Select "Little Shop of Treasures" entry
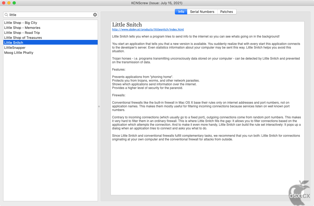This screenshot has height=206, width=314. (50, 38)
